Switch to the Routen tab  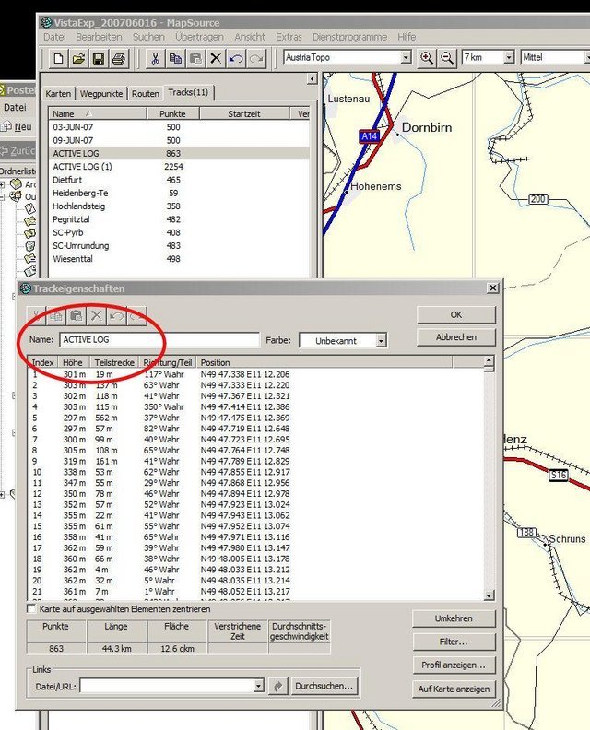tap(146, 94)
